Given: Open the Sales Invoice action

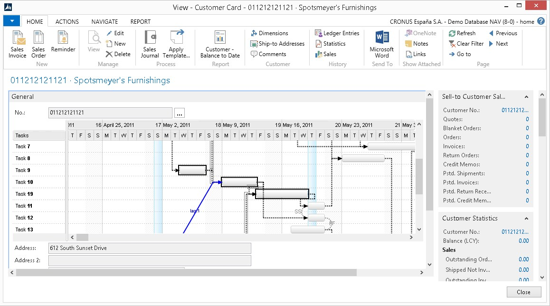Looking at the screenshot, I should (x=18, y=45).
